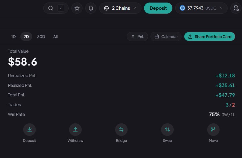Screen dimensions: 242x158
Task: Click the +$35.61 realized PnL value
Action: [x=225, y=85]
